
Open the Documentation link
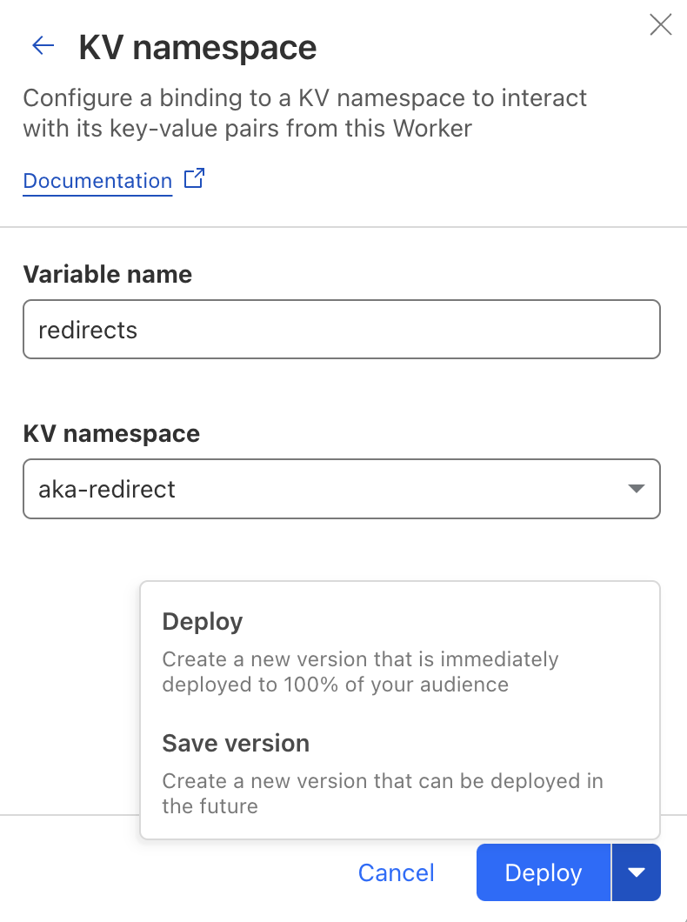97,180
